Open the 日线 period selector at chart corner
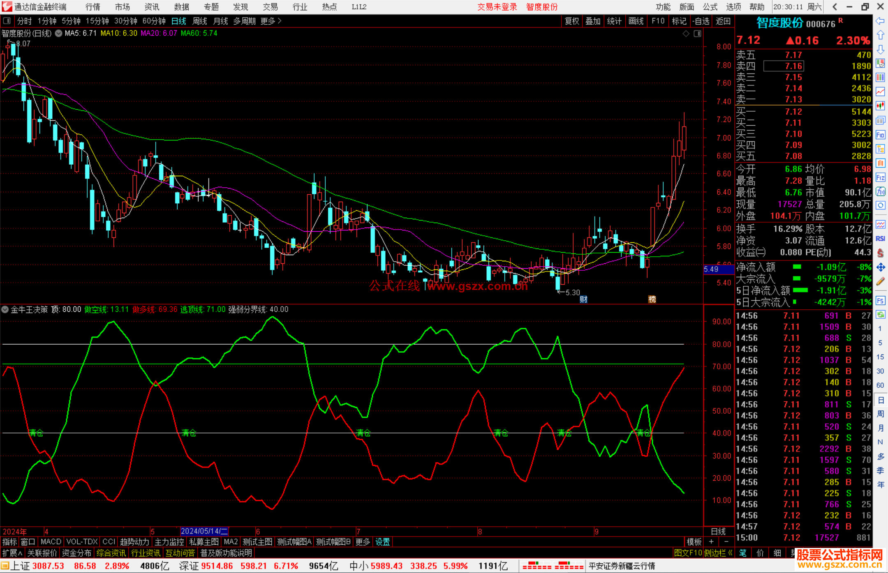 click(718, 531)
